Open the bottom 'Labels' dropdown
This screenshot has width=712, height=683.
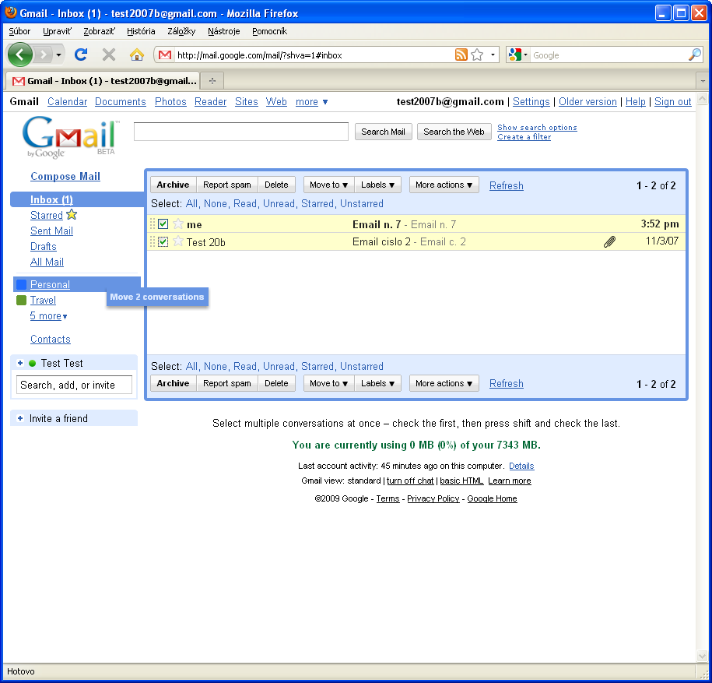[378, 383]
